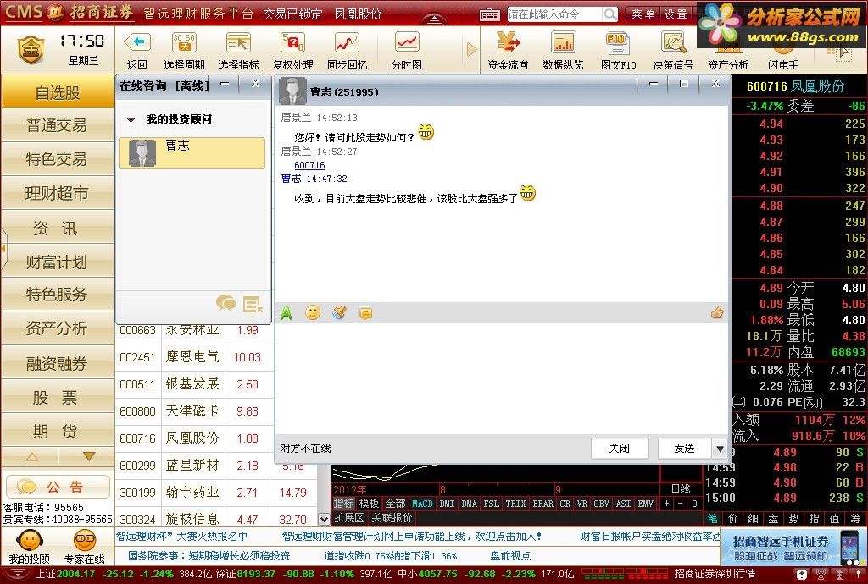This screenshot has height=584, width=868.
Task: Open 融资融券 in sidebar
Action: [x=58, y=364]
